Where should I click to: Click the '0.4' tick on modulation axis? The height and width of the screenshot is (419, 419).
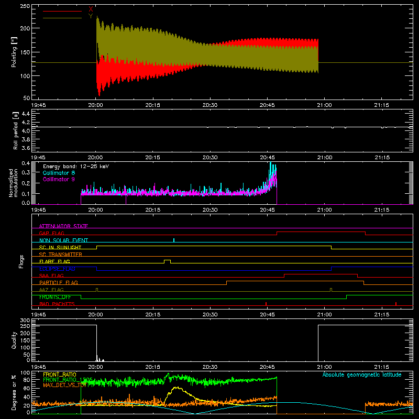(26, 163)
